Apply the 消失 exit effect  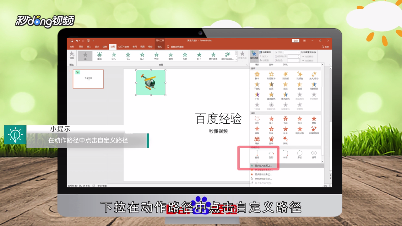[x=257, y=120]
